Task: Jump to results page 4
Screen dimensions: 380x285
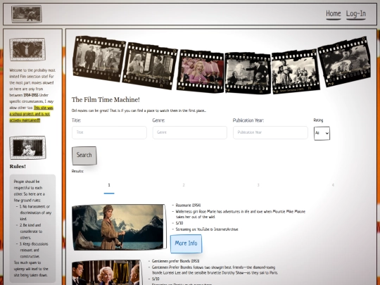Action: 333,185
